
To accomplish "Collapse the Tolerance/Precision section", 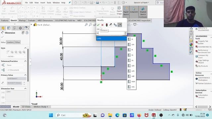I will (26, 61).
